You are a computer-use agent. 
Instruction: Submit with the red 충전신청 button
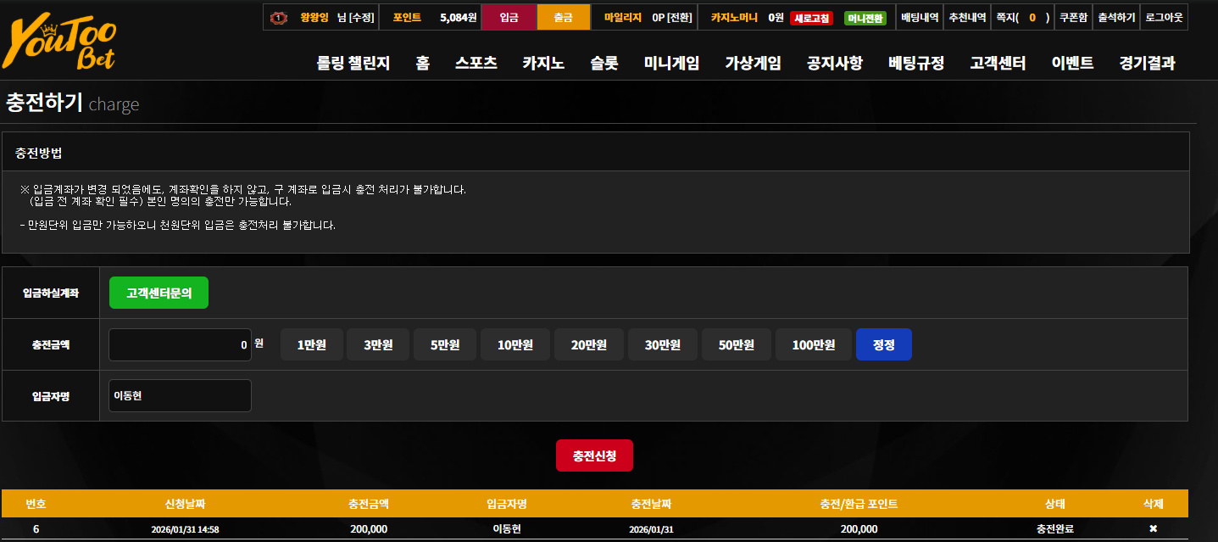pos(594,455)
